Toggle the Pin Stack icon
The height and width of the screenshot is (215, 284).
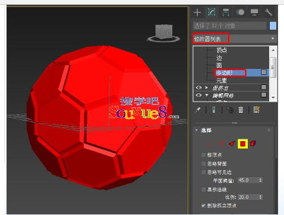(x=198, y=110)
